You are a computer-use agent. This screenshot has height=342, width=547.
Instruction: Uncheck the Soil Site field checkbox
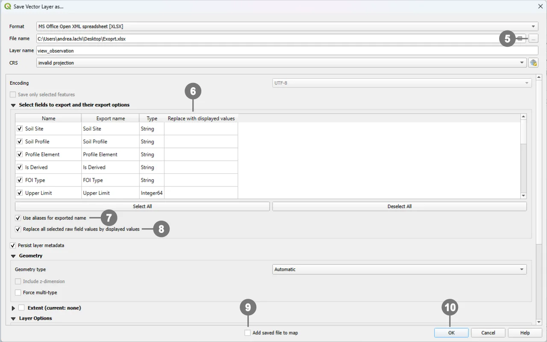20,129
